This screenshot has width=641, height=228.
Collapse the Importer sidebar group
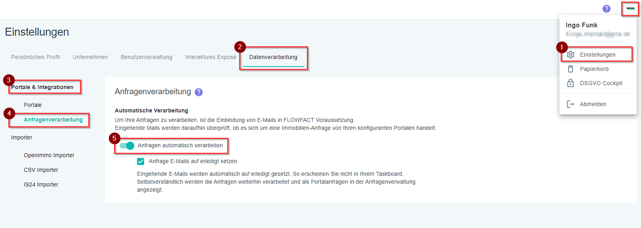coord(22,137)
